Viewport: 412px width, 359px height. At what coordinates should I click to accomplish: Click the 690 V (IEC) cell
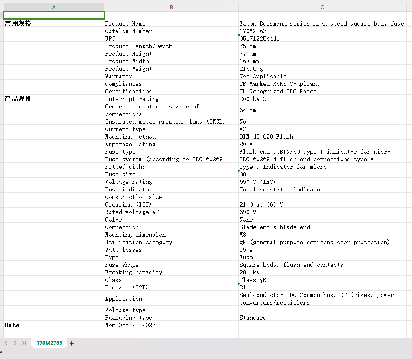322,182
